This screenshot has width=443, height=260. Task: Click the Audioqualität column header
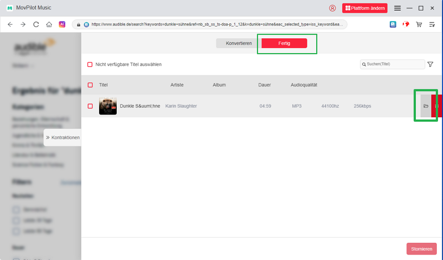304,85
